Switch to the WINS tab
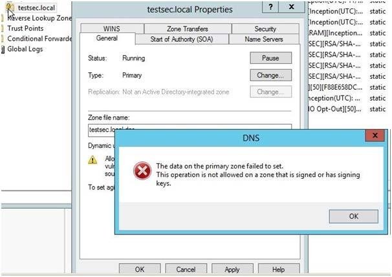Screen dimensions: 392x277 click(x=111, y=28)
